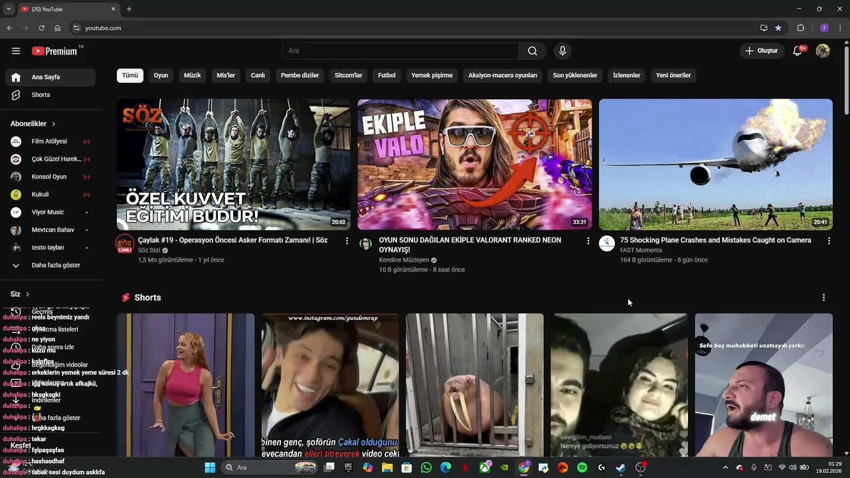Screen dimensions: 850x478
Task: Click the YouTube search input field
Action: [x=400, y=50]
